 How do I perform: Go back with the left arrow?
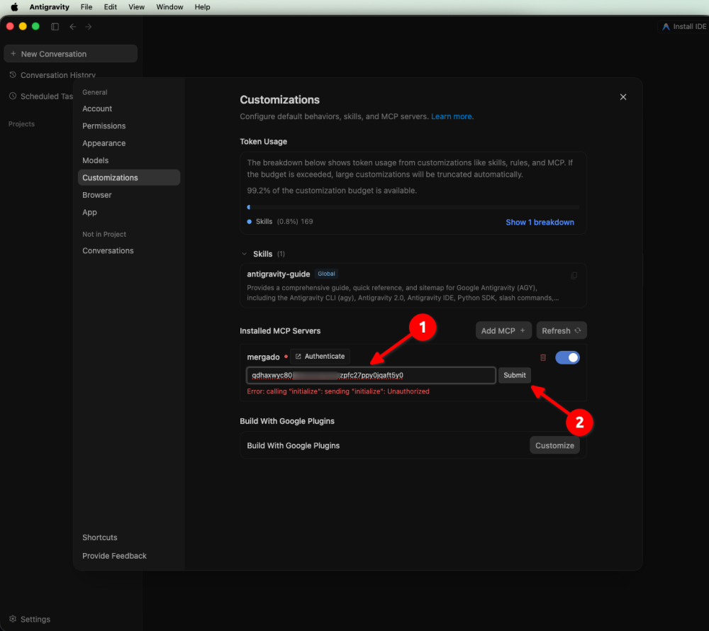pyautogui.click(x=73, y=27)
